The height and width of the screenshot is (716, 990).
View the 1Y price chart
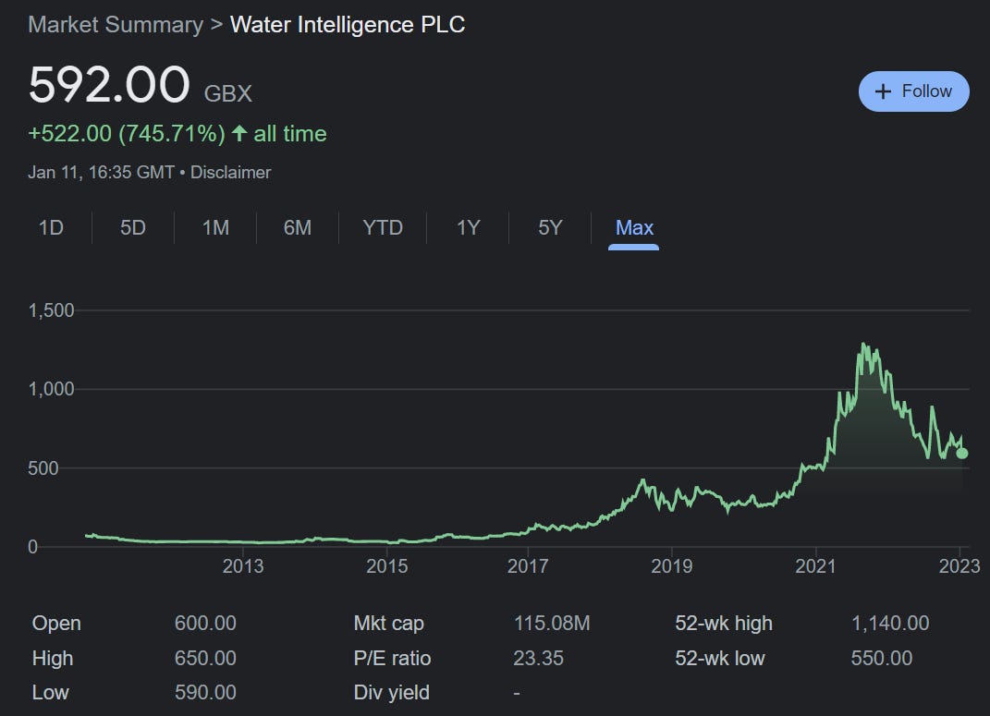click(468, 227)
